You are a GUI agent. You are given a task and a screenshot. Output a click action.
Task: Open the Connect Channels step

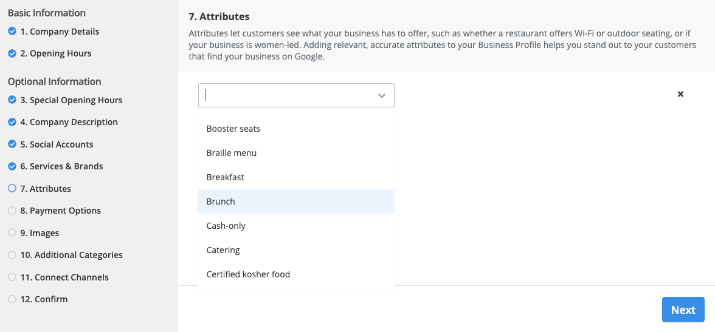[x=64, y=277]
